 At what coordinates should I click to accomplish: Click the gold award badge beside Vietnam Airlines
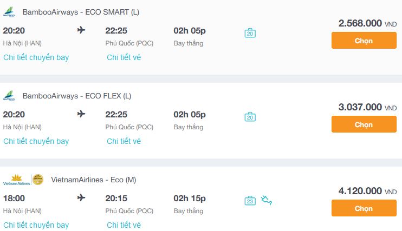(38, 180)
